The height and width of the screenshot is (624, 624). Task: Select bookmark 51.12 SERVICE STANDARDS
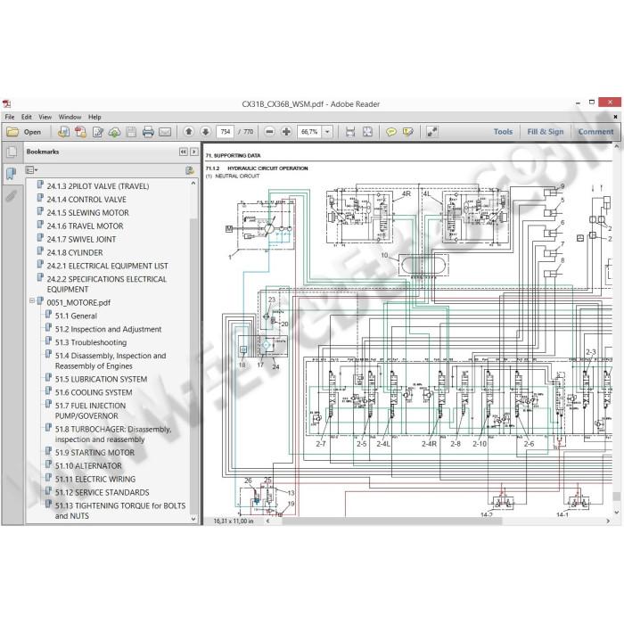102,493
